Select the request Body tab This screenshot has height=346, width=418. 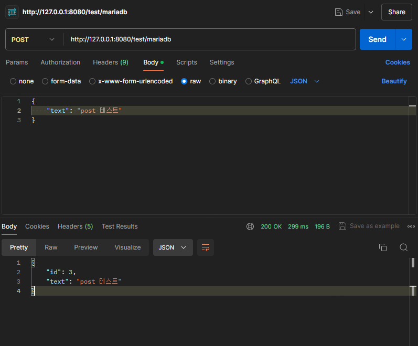[153, 62]
